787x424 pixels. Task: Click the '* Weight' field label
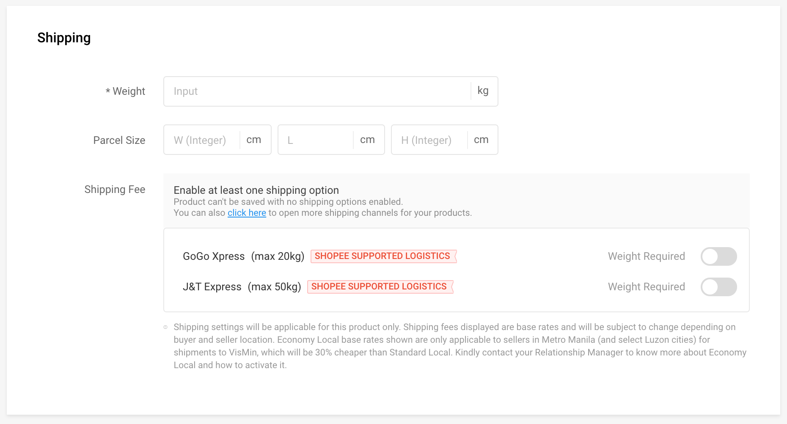(125, 91)
